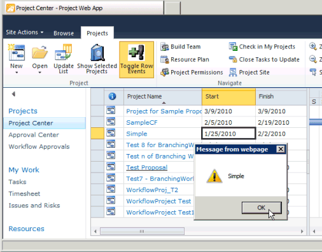322x252 pixels.
Task: Click project icon beside Simple row
Action: pos(111,133)
